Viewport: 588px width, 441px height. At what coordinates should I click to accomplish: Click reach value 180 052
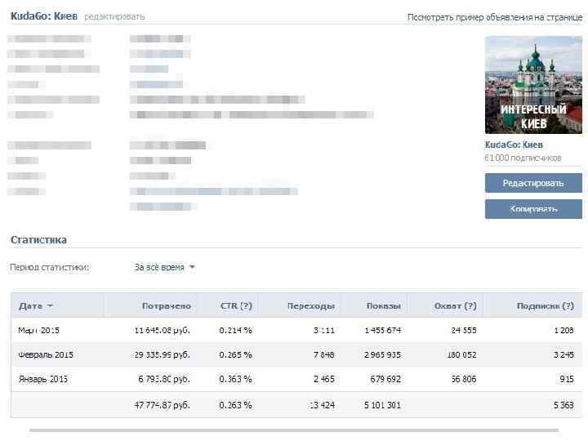[461, 354]
